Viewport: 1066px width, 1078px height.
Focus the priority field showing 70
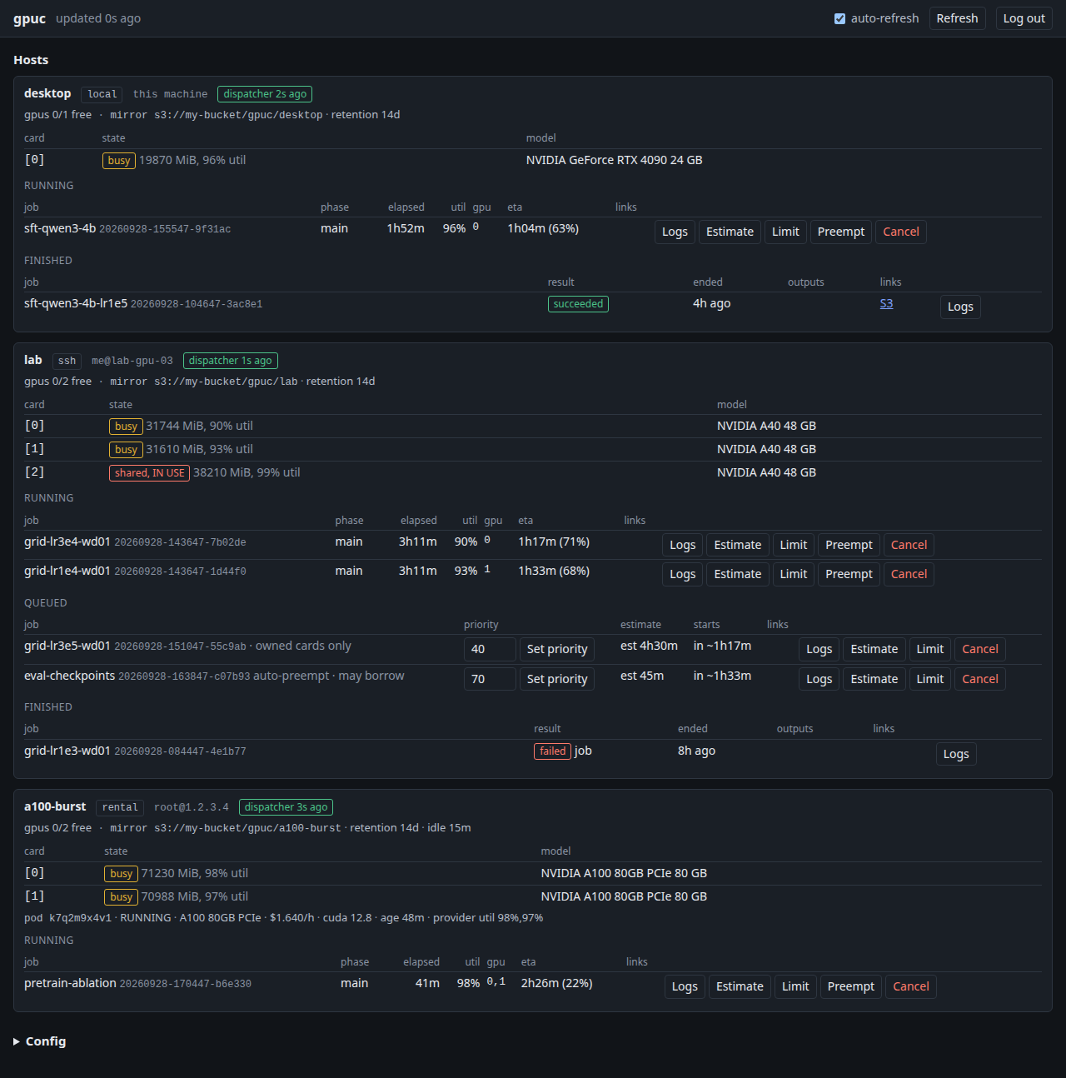coord(490,679)
